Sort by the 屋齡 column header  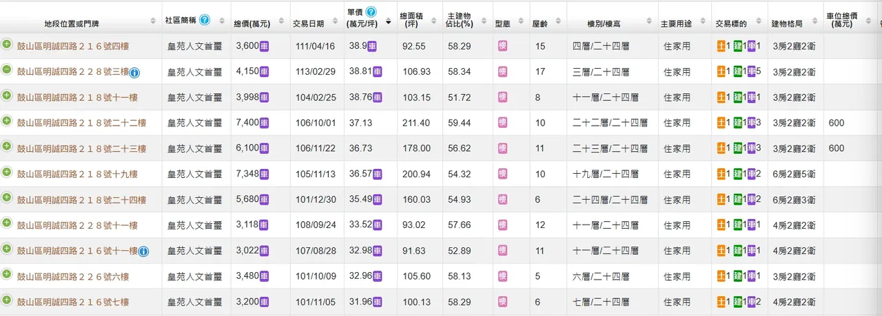pos(540,22)
